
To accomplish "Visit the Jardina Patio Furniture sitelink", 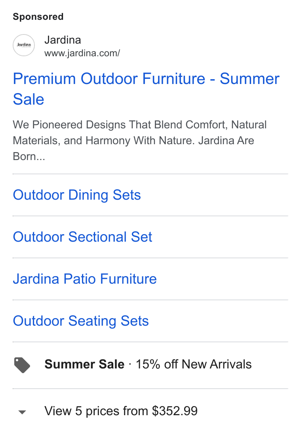I will 85,279.
